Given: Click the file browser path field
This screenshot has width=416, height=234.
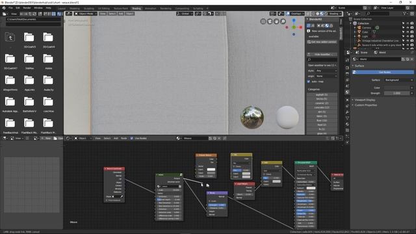Looking at the screenshot, I should point(33,19).
